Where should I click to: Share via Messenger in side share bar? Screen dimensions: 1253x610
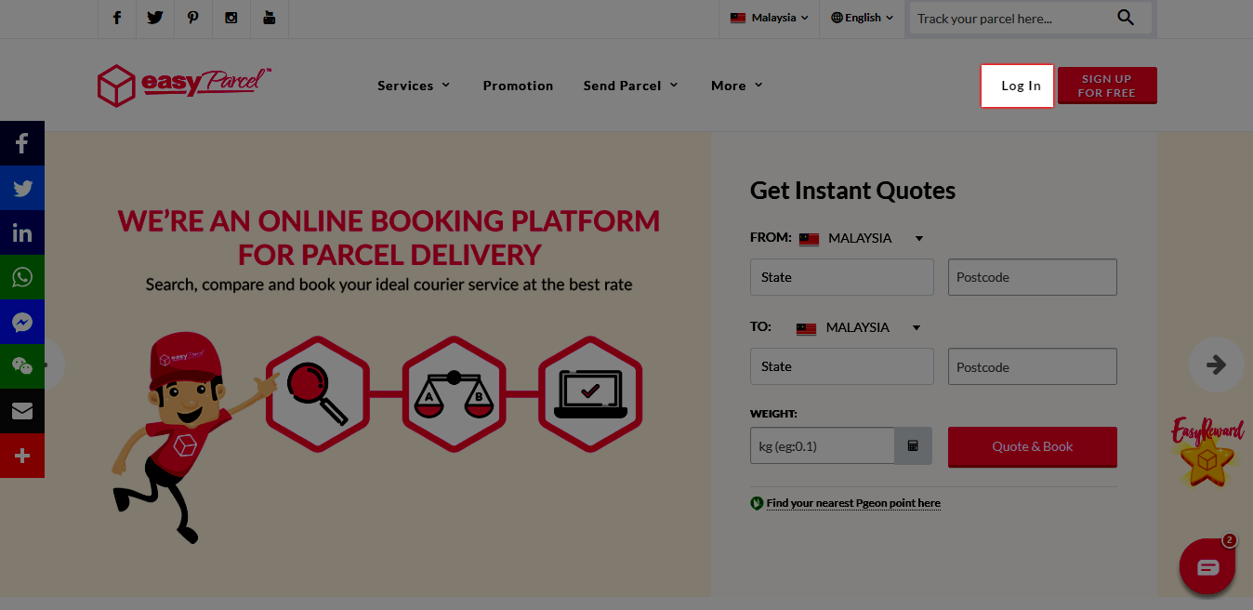tap(22, 322)
